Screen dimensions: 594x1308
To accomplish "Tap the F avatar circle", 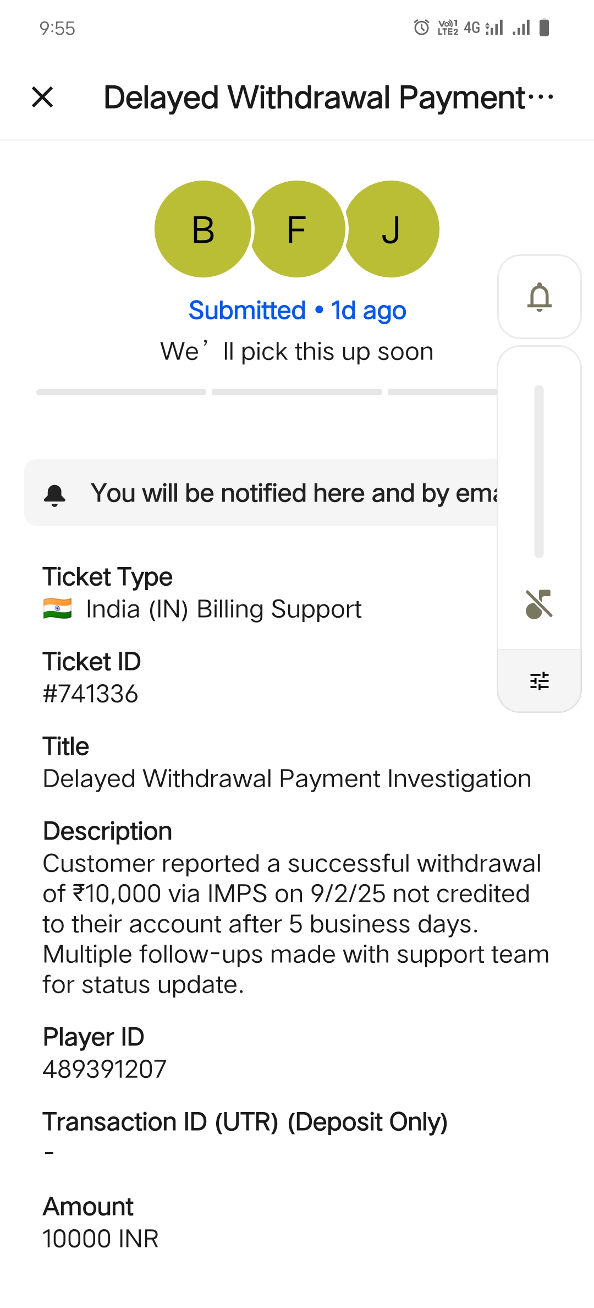I will 297,229.
